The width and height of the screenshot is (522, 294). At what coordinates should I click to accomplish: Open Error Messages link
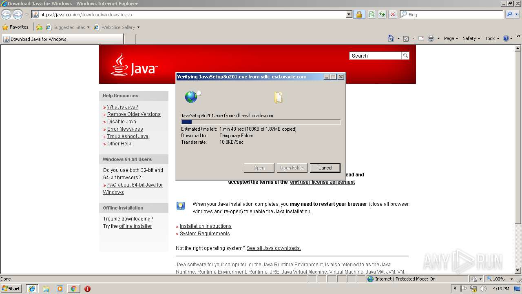pyautogui.click(x=125, y=129)
